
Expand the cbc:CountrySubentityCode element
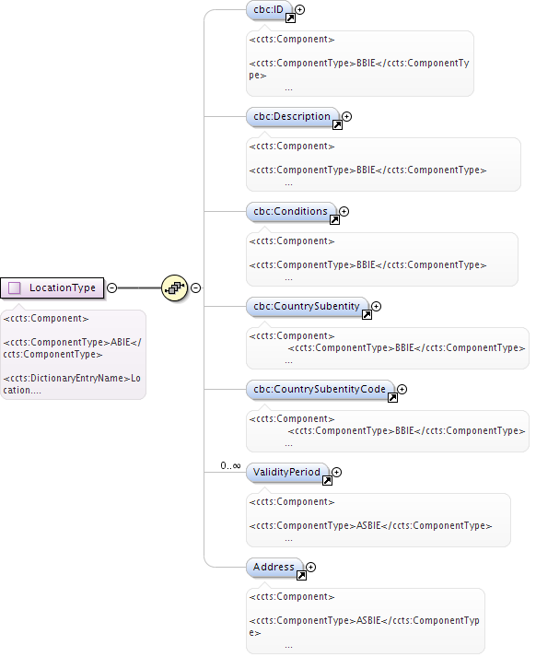[402, 389]
